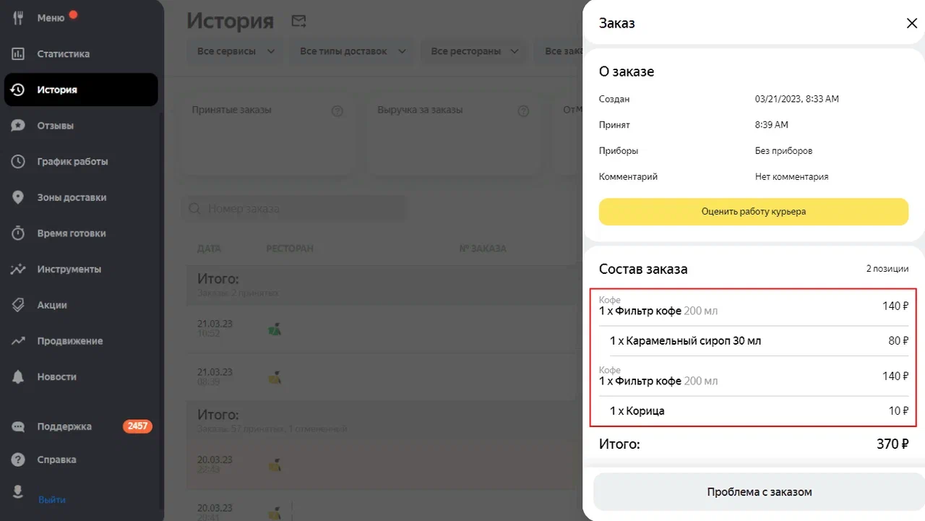Click the Номер заказа search field
Screen dimensions: 925x521
coord(293,209)
